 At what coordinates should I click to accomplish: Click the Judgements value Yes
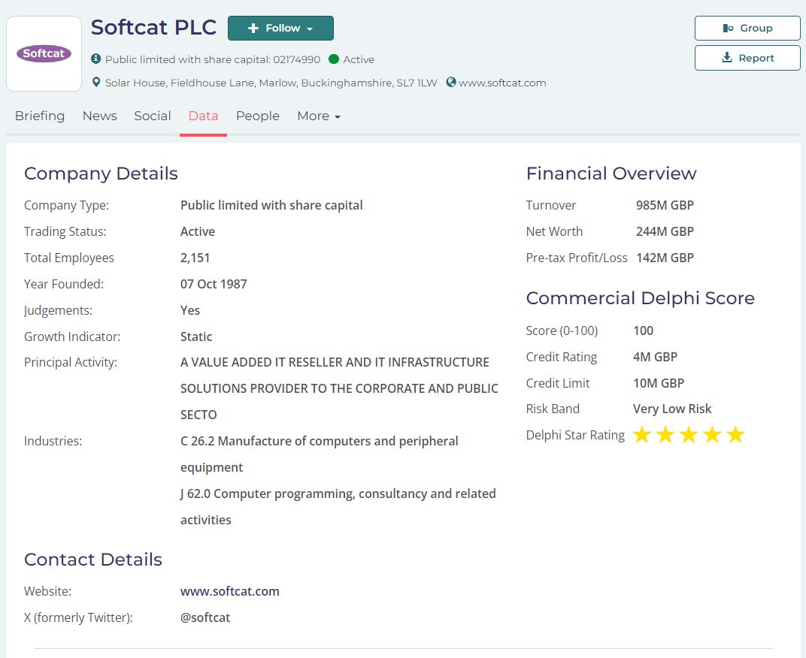[189, 310]
